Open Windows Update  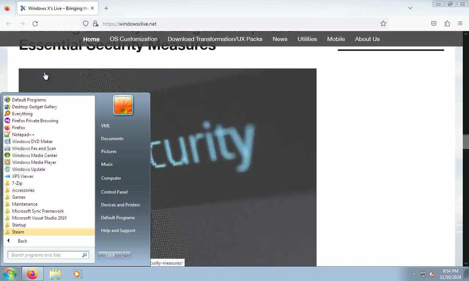pos(49,169)
